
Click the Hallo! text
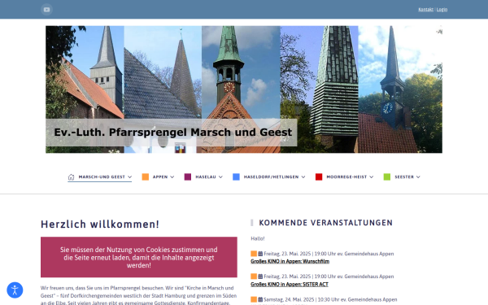pos(258,238)
